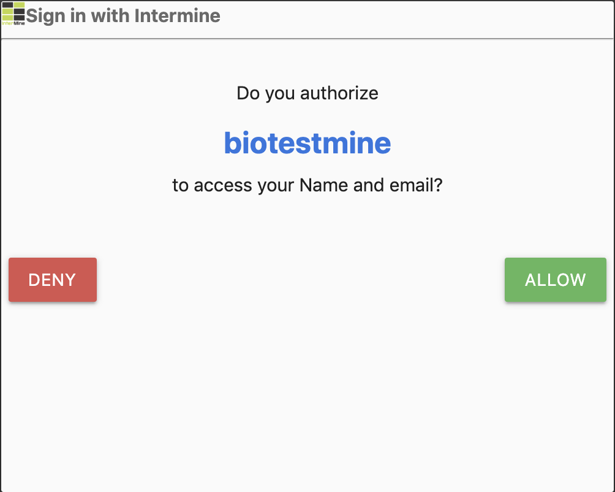The height and width of the screenshot is (492, 615).
Task: Reject authorization with the red Deny button
Action: (x=53, y=280)
